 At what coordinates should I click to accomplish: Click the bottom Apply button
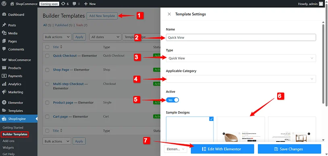tap(79, 141)
